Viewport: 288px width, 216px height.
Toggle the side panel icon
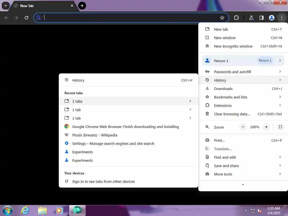261,18
